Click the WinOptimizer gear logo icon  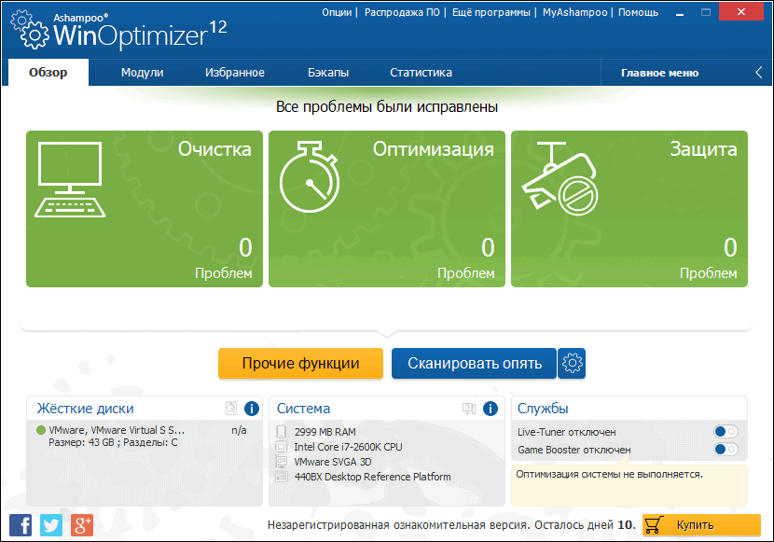pyautogui.click(x=29, y=30)
